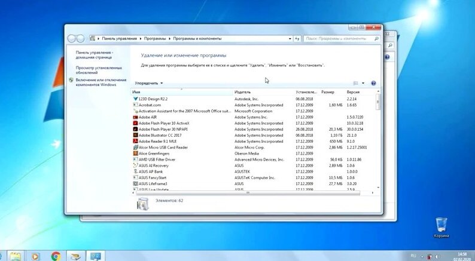Screen dimensions: 475x261
Task: Click the Control Panel taskbar icon
Action: click(96, 256)
